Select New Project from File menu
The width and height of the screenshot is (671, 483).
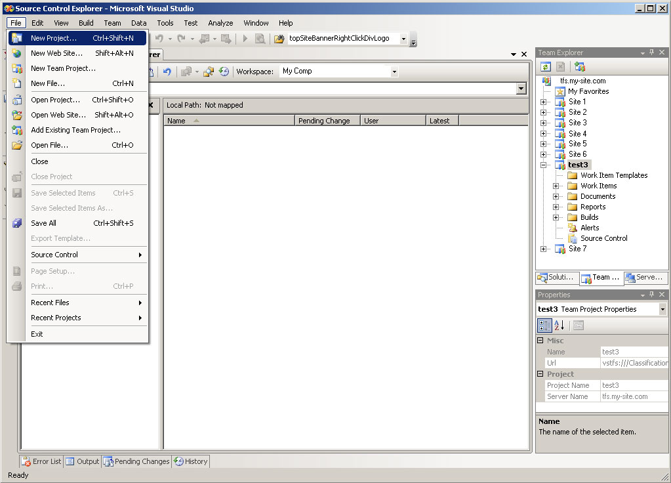pos(77,38)
